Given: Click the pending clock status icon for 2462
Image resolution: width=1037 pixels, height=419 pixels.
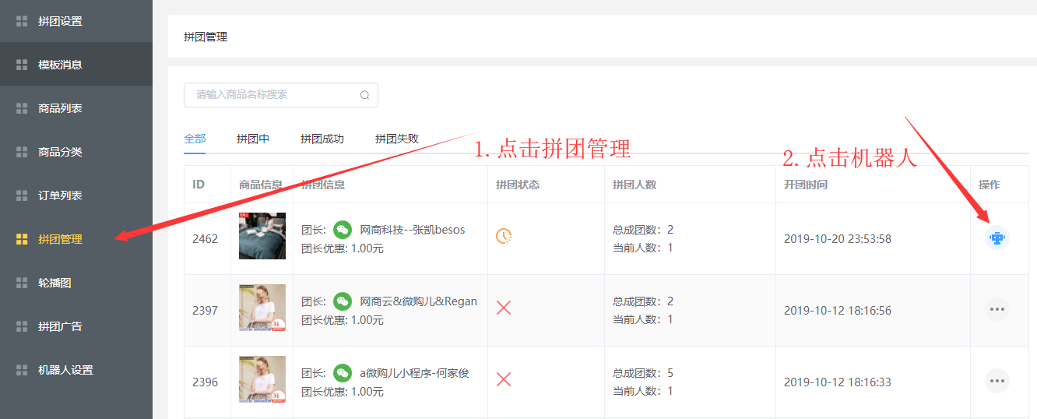Looking at the screenshot, I should (504, 236).
